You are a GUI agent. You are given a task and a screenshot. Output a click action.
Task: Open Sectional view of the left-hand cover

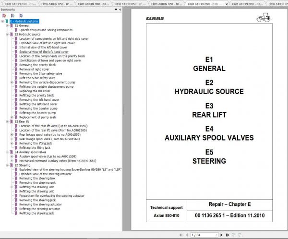click(x=44, y=52)
